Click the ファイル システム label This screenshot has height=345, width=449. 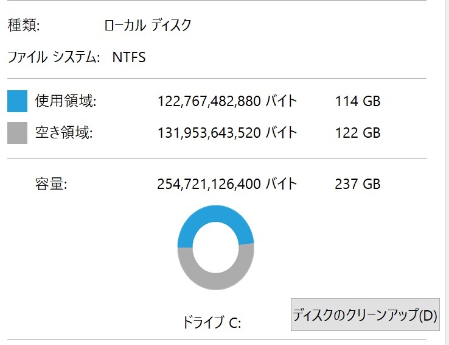pyautogui.click(x=53, y=58)
